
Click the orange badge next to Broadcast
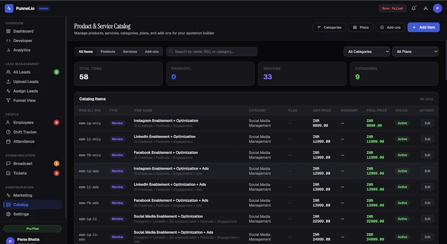[x=56, y=164]
